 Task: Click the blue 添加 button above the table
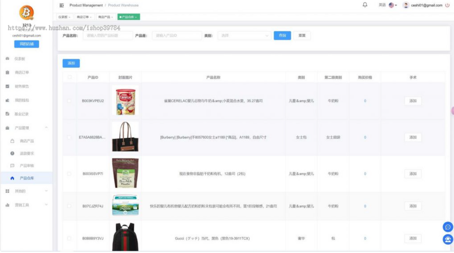pos(71,63)
